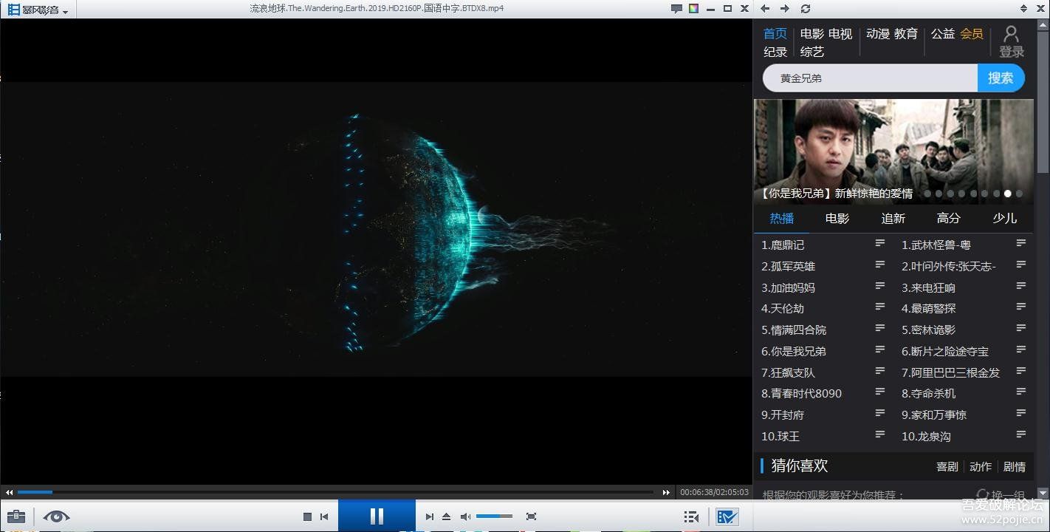Screen dimensions: 1050x532
Task: Filter recommendations by 动作 genre
Action: tap(981, 467)
